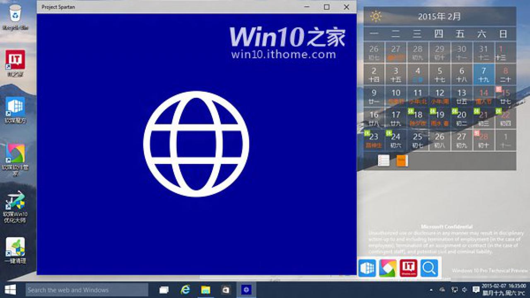Select date 6 in the calendar widget

click(462, 74)
